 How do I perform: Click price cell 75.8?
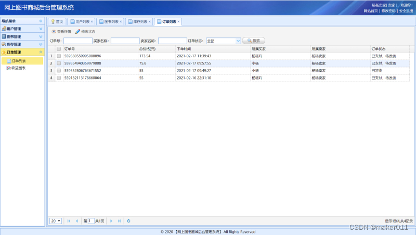157,63
